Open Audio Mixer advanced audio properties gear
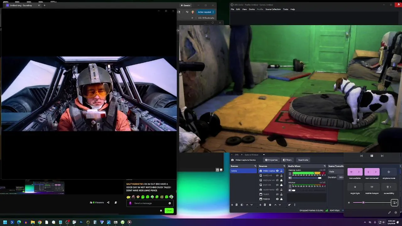402x226 pixels. [x=290, y=205]
